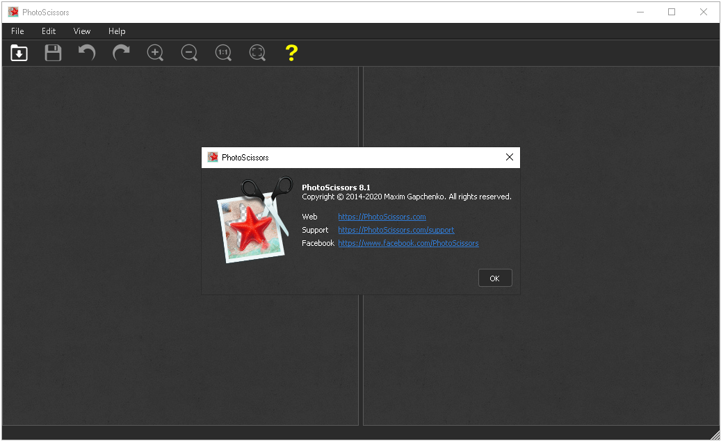Click the Facebook label in About dialog
The image size is (721, 441).
pos(318,244)
